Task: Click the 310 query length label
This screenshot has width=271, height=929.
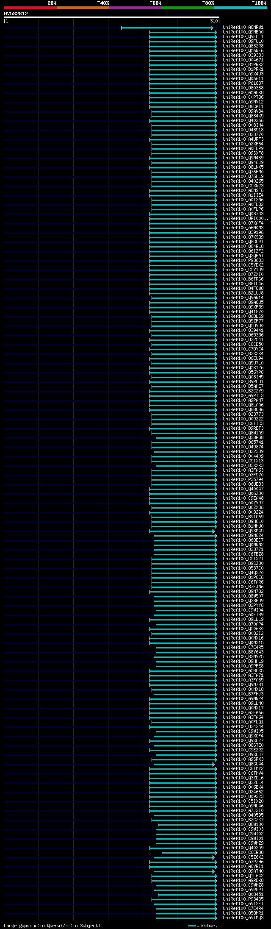Action: pyautogui.click(x=213, y=21)
